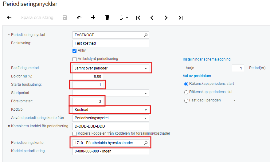Click the back arrow toolbar icon
The image size is (270, 162).
click(9, 18)
